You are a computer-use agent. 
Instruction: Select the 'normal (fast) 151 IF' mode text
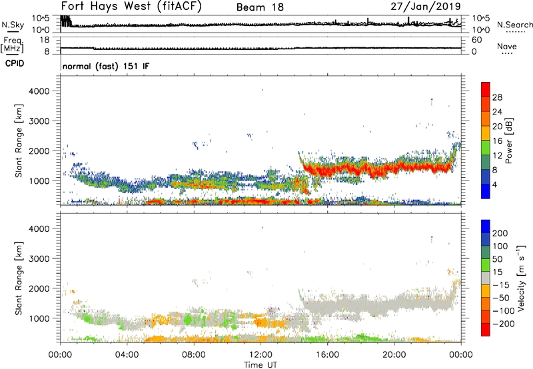[x=106, y=66]
